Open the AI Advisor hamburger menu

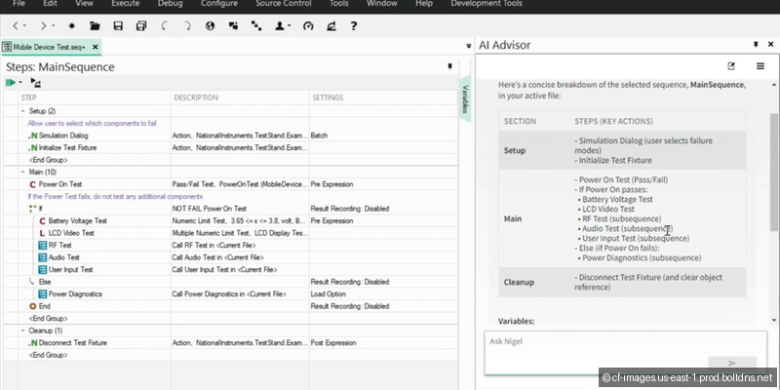(760, 66)
